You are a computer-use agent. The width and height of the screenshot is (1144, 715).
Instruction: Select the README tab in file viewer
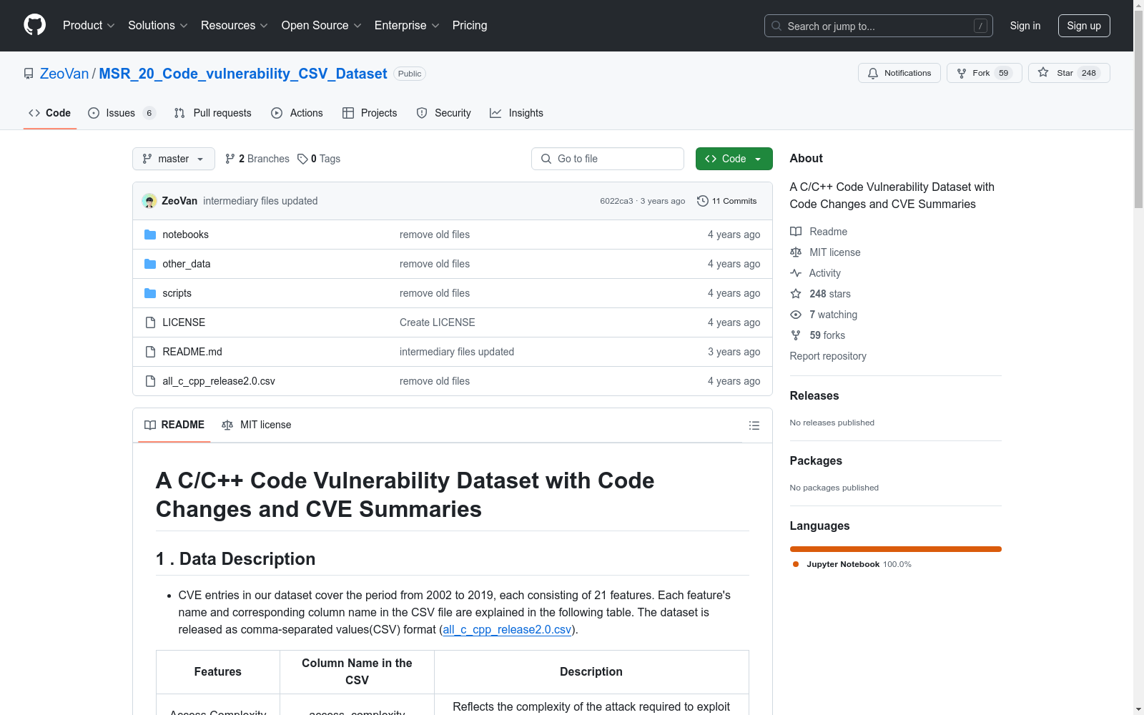click(174, 425)
